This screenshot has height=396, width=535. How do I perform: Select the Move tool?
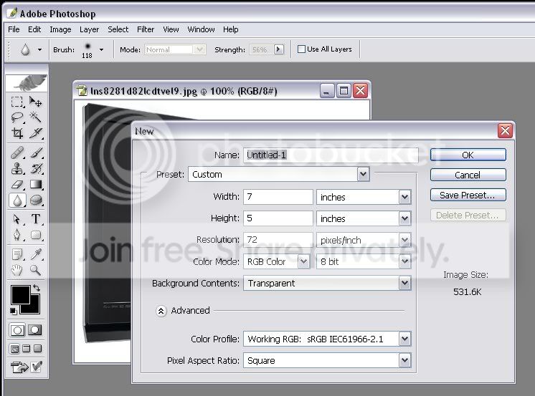35,102
